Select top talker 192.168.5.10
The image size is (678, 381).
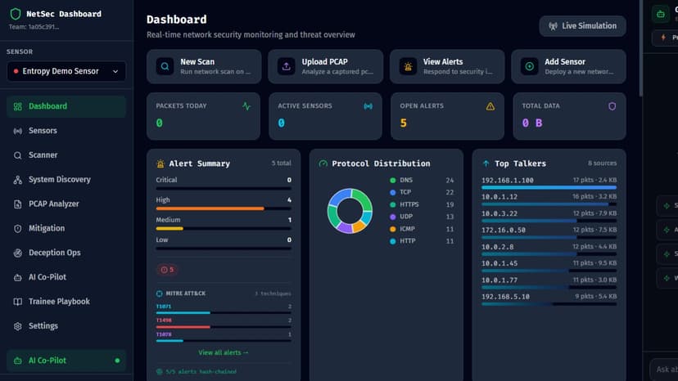(x=549, y=299)
